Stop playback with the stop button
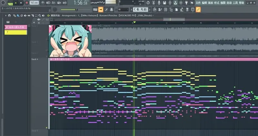The height and width of the screenshot is (136, 258). (x=21, y=3)
